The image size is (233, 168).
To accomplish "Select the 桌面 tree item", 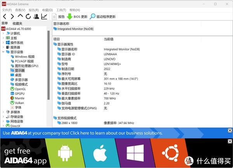I will tap(16, 75).
